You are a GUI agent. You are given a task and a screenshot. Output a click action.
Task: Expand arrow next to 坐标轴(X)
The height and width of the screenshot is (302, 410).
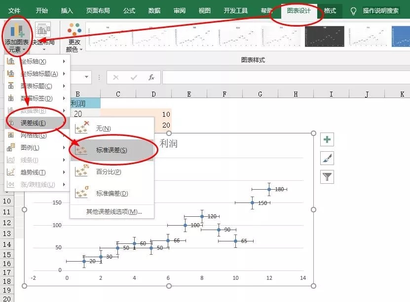click(x=64, y=62)
